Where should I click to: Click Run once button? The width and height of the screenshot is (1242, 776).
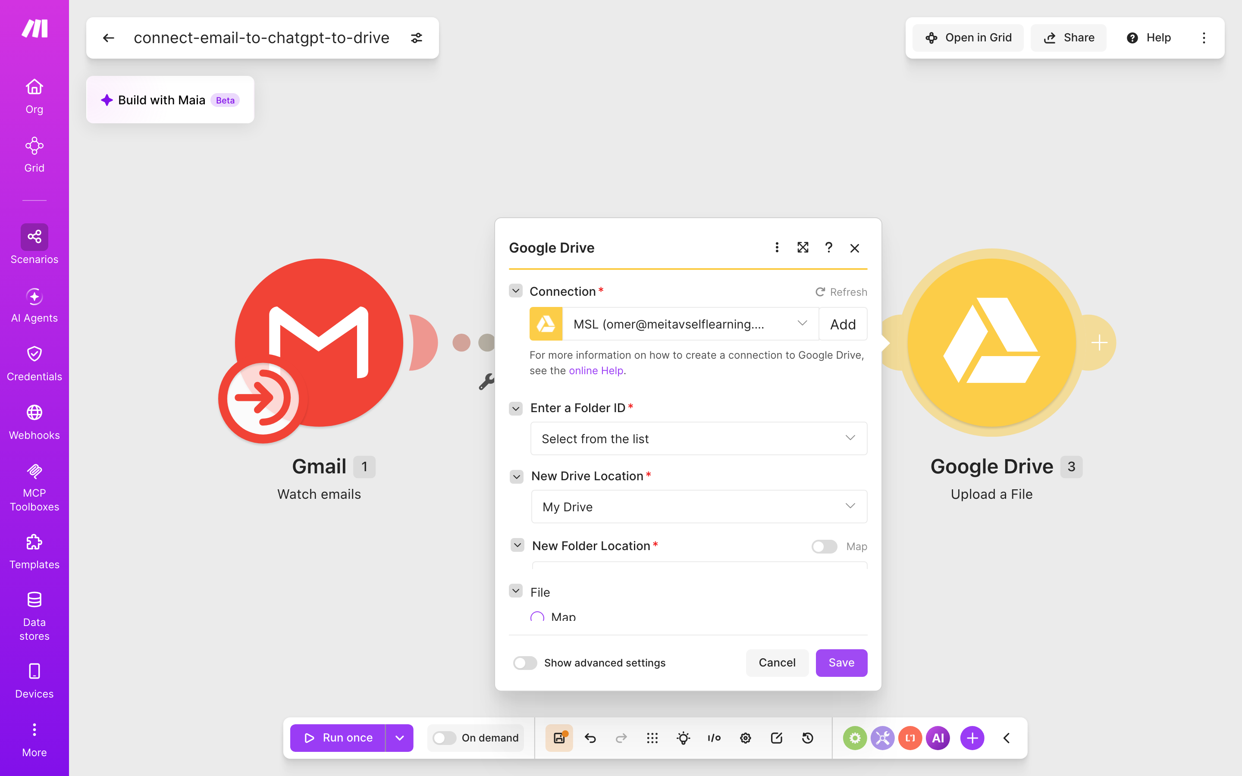pyautogui.click(x=338, y=738)
